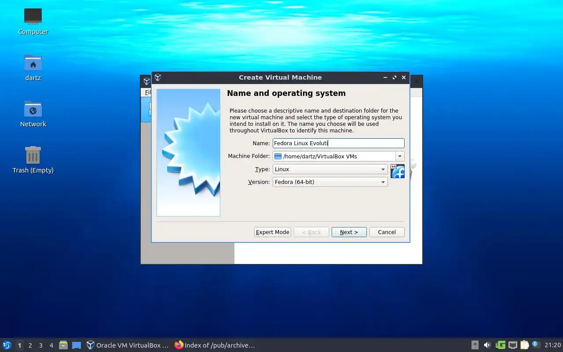Open the Version dropdown showing Fedora (64-bit)
The image size is (563, 352).
[x=330, y=182]
